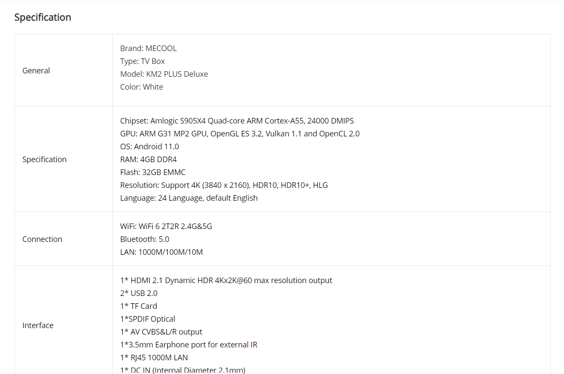The image size is (564, 374).
Task: Click the Color: White line
Action: click(142, 87)
